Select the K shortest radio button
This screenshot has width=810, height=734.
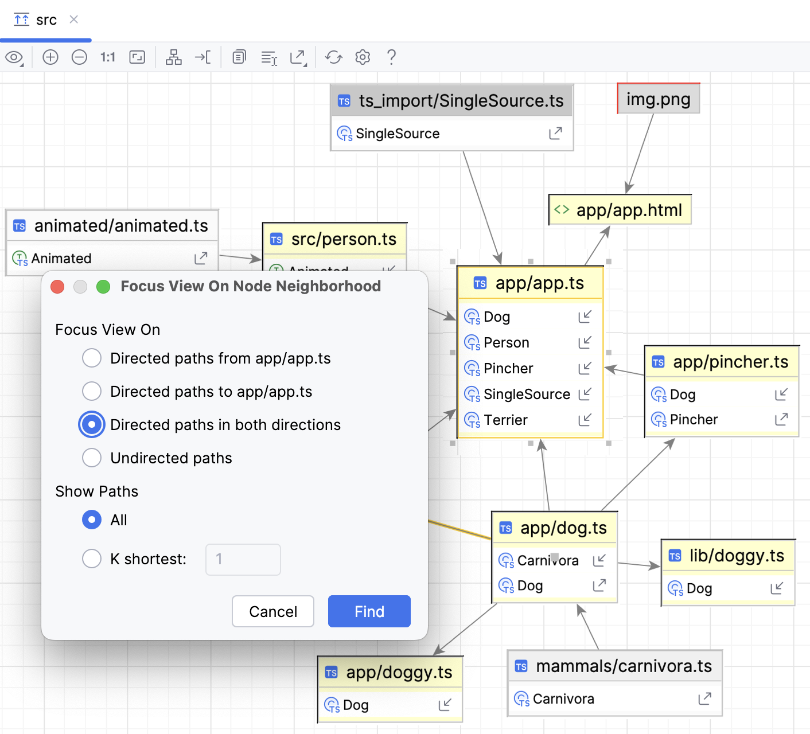[x=92, y=559]
